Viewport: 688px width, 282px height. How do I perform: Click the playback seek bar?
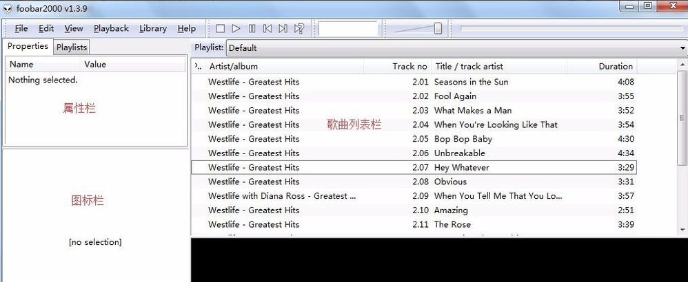point(571,28)
